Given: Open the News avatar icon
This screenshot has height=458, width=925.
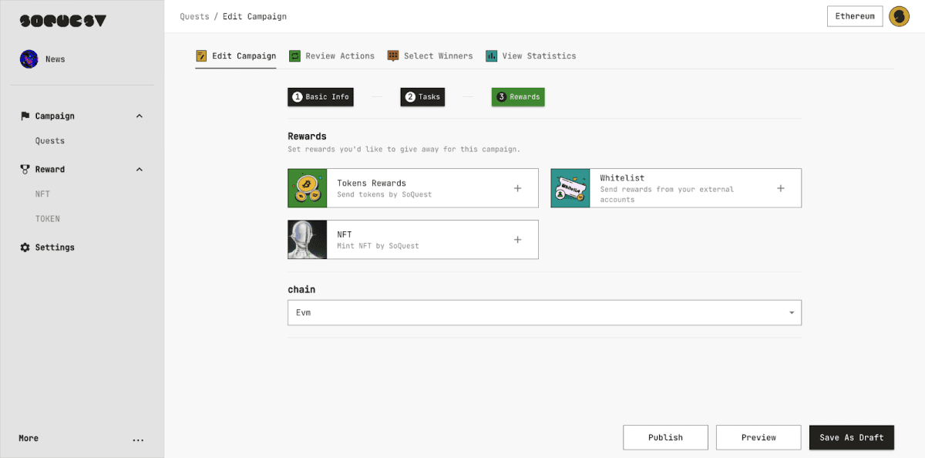Looking at the screenshot, I should pyautogui.click(x=29, y=59).
